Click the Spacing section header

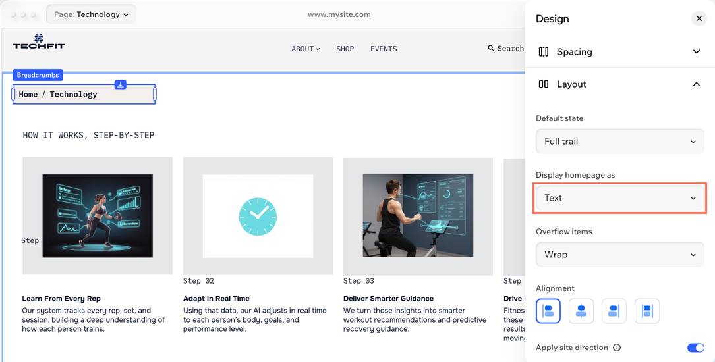[x=619, y=52]
